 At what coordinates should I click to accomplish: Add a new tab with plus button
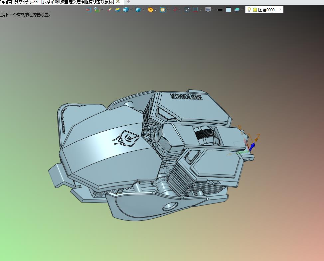coord(128,2)
